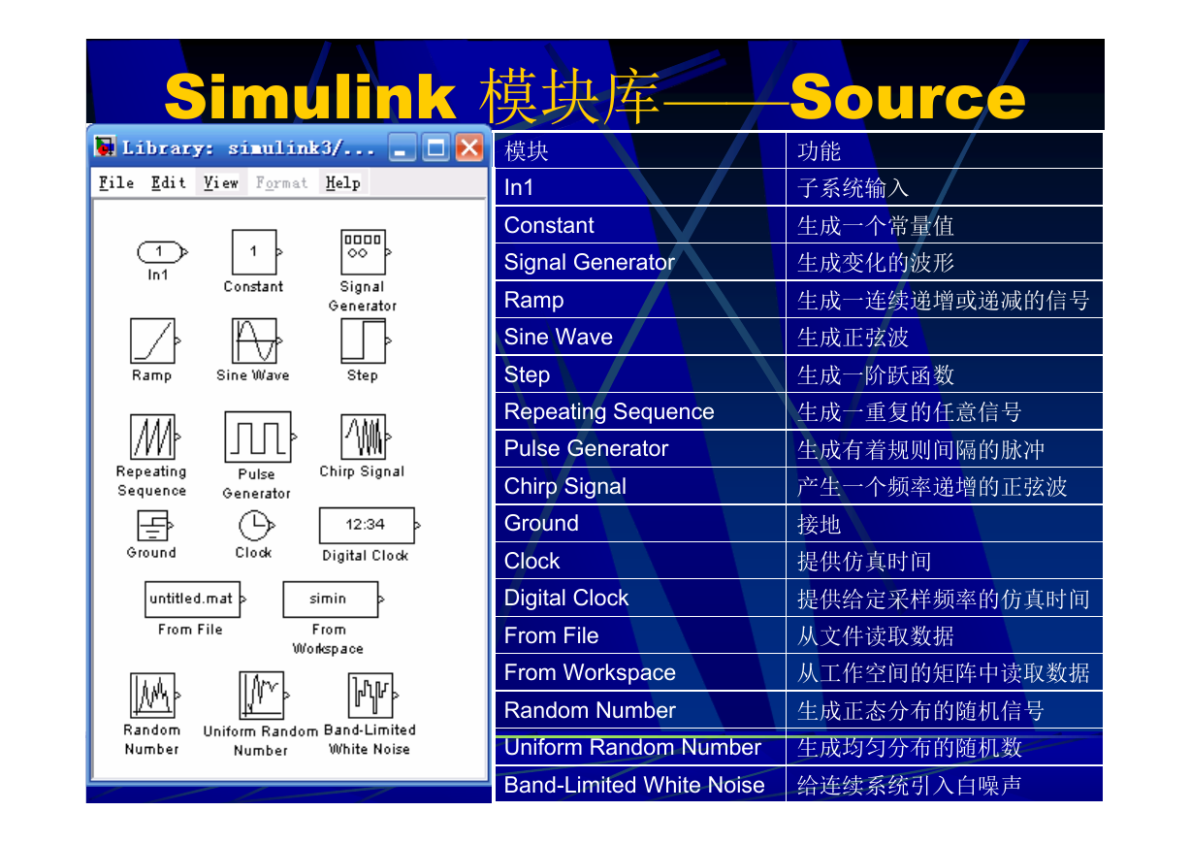The width and height of the screenshot is (1191, 843).
Task: Open the File menu
Action: pos(116,182)
